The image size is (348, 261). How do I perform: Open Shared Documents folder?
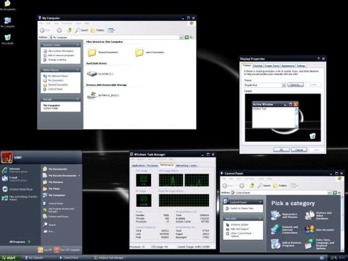[x=103, y=52]
